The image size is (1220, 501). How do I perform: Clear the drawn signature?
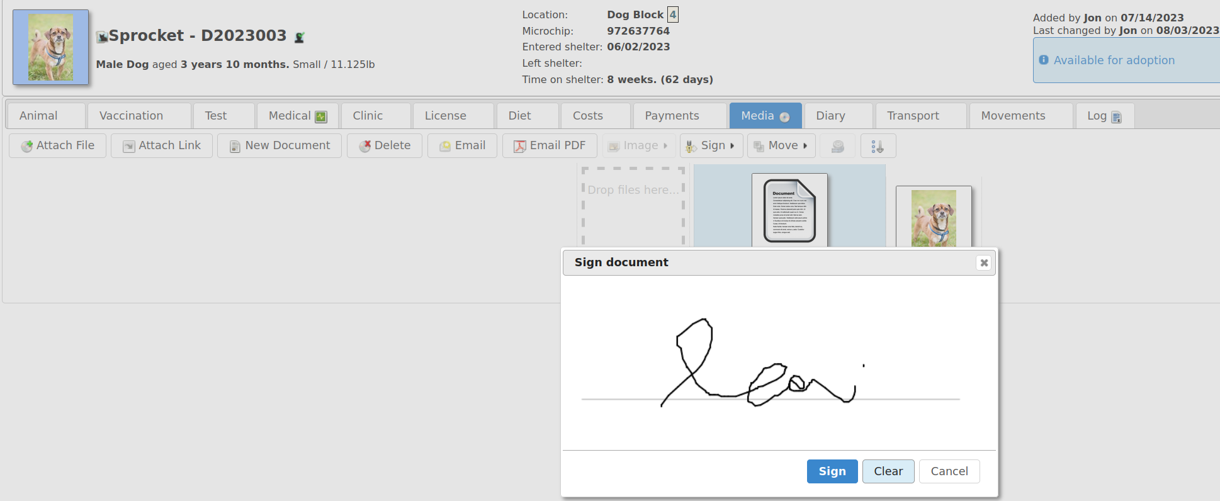(x=888, y=471)
